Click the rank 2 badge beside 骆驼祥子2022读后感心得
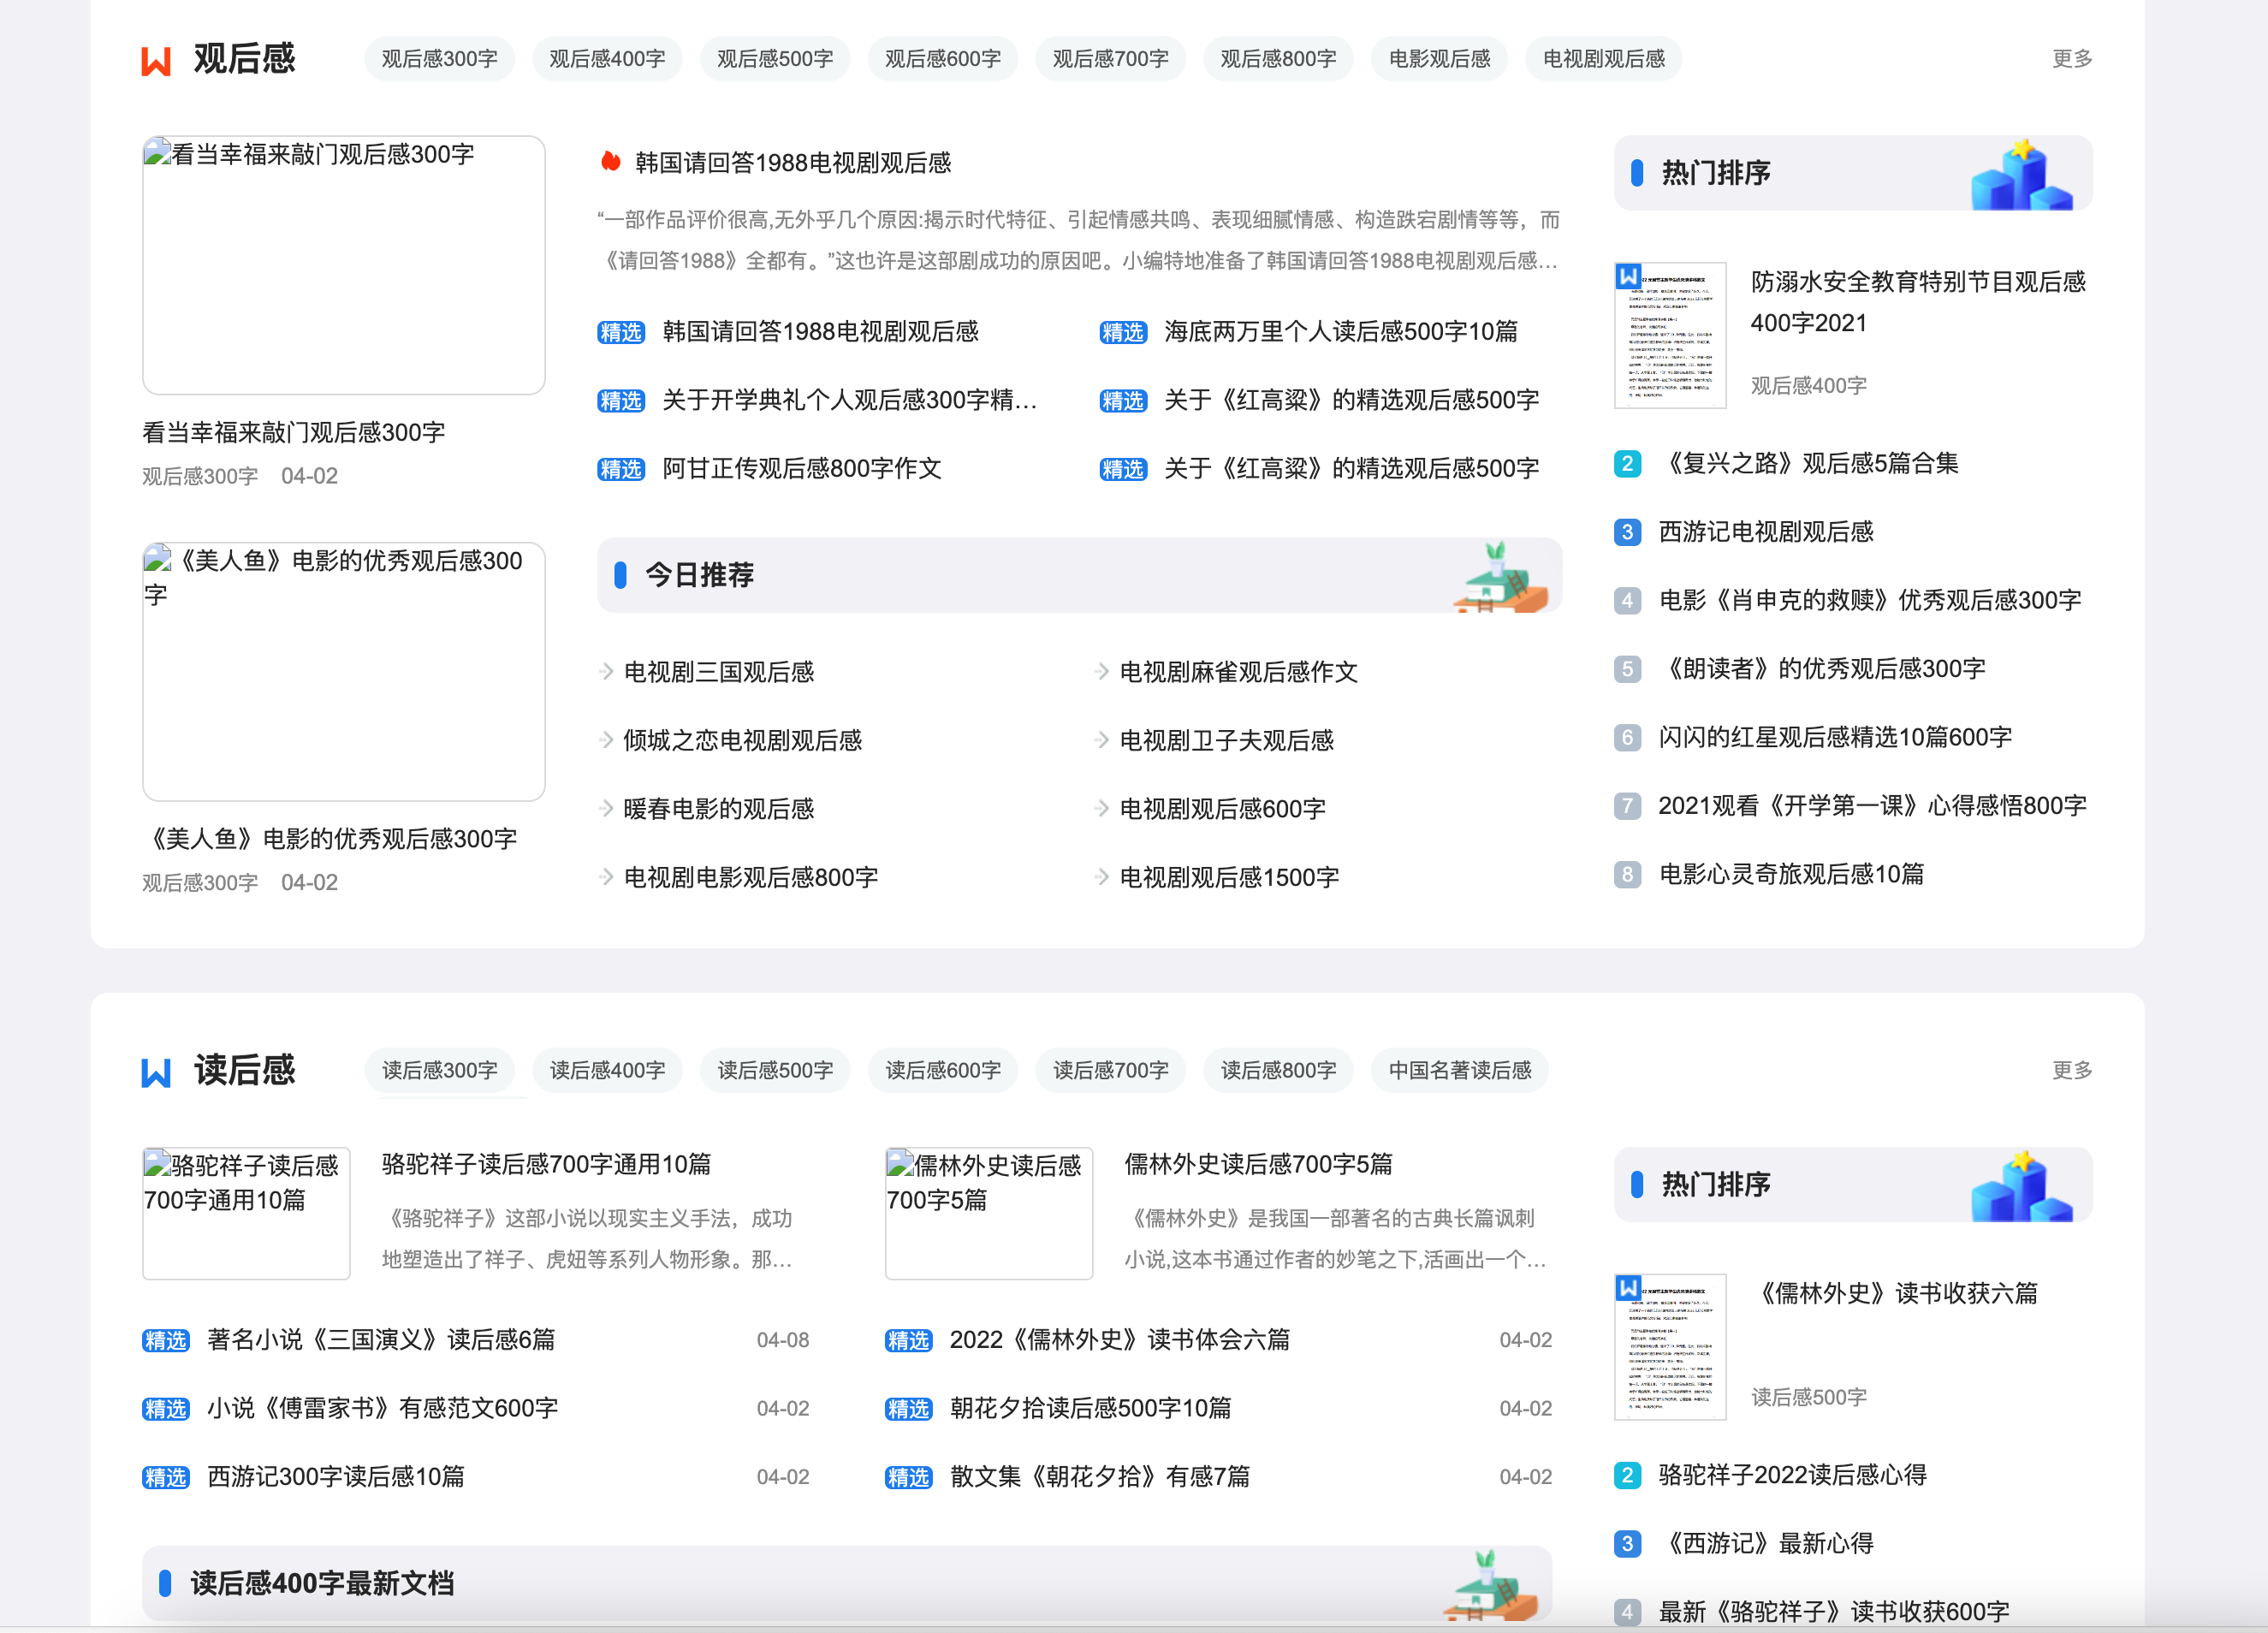Viewport: 2268px width, 1633px height. [x=1627, y=1475]
